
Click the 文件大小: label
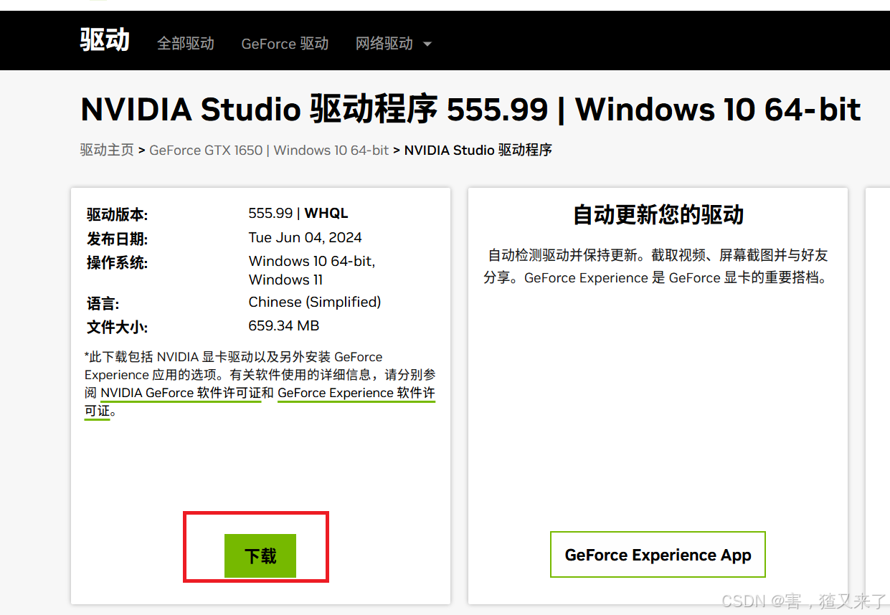[117, 328]
